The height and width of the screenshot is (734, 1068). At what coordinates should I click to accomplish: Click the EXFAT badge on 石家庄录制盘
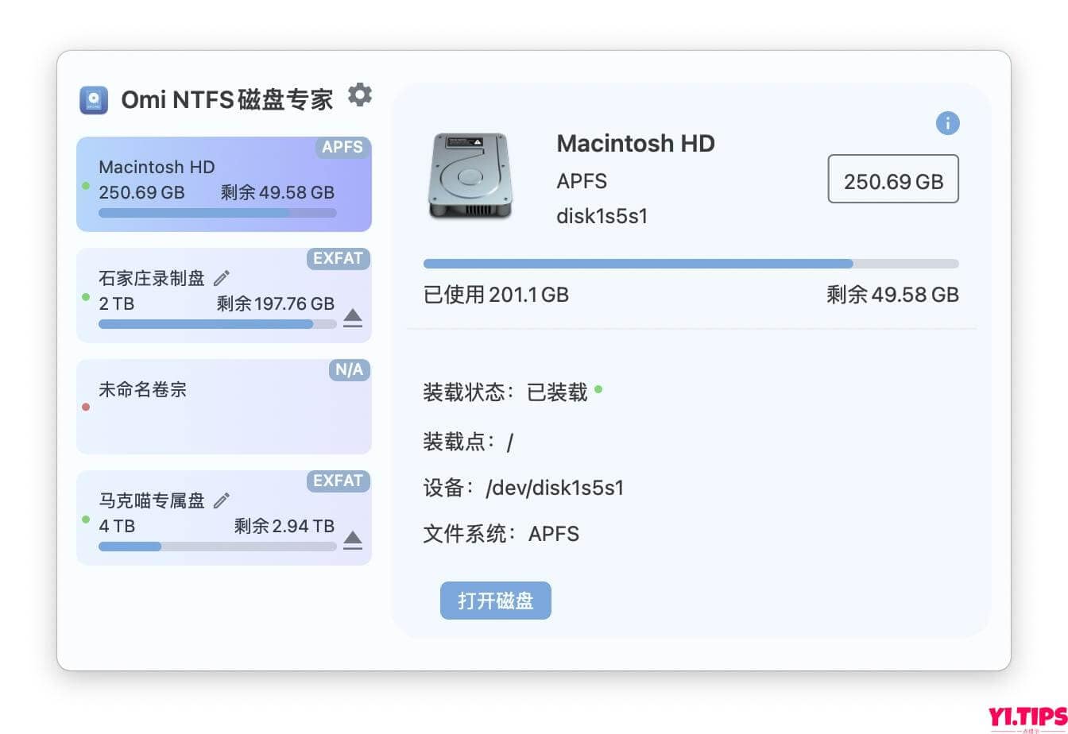click(339, 259)
